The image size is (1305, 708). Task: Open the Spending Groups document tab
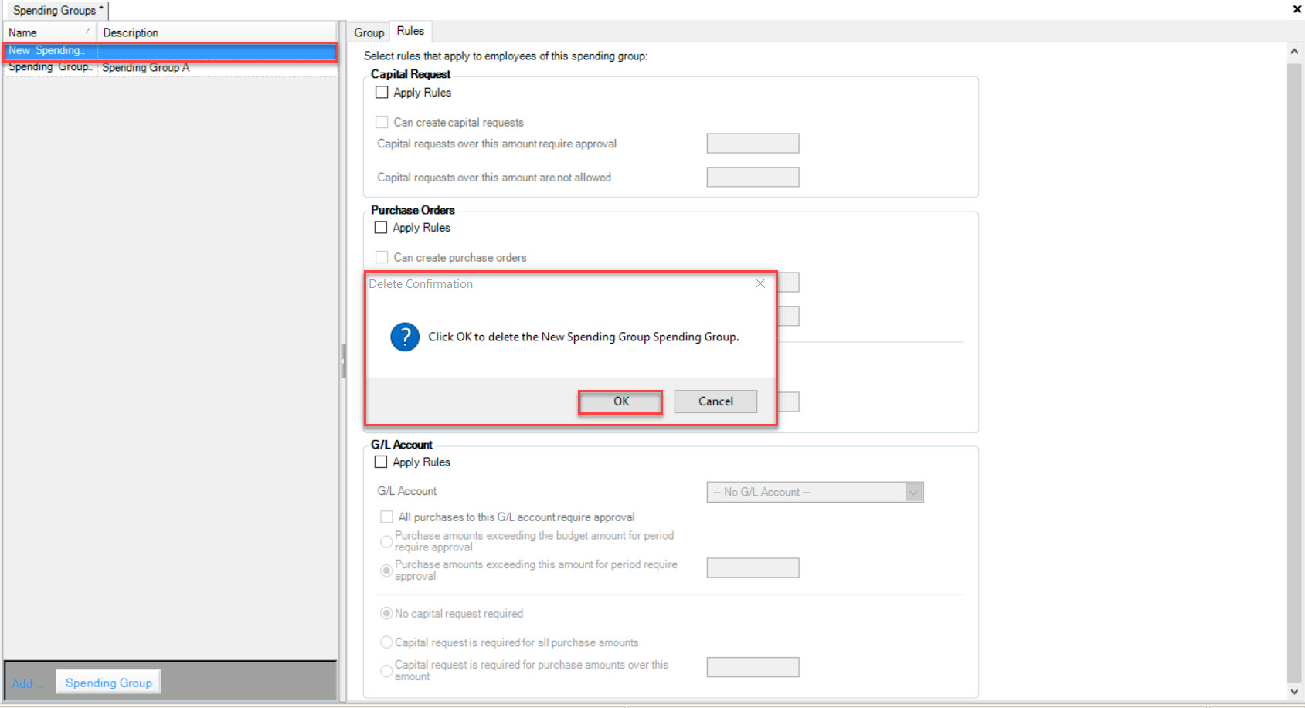pos(56,10)
